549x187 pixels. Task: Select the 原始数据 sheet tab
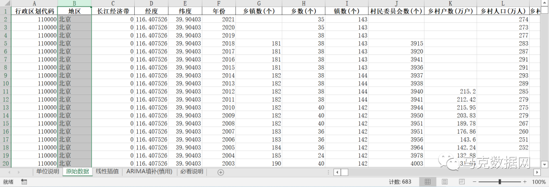pyautogui.click(x=77, y=172)
